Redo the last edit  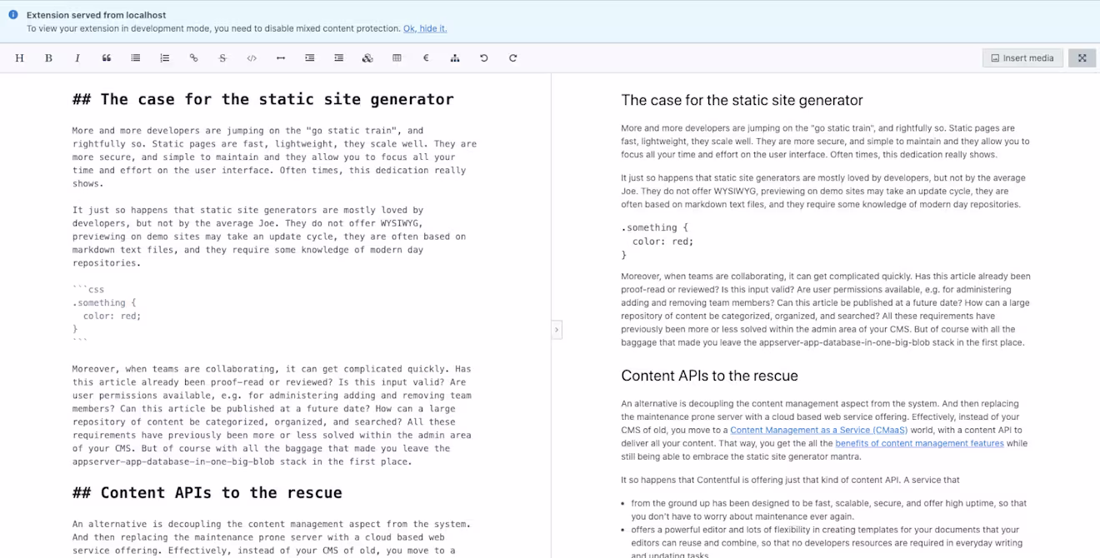click(513, 58)
